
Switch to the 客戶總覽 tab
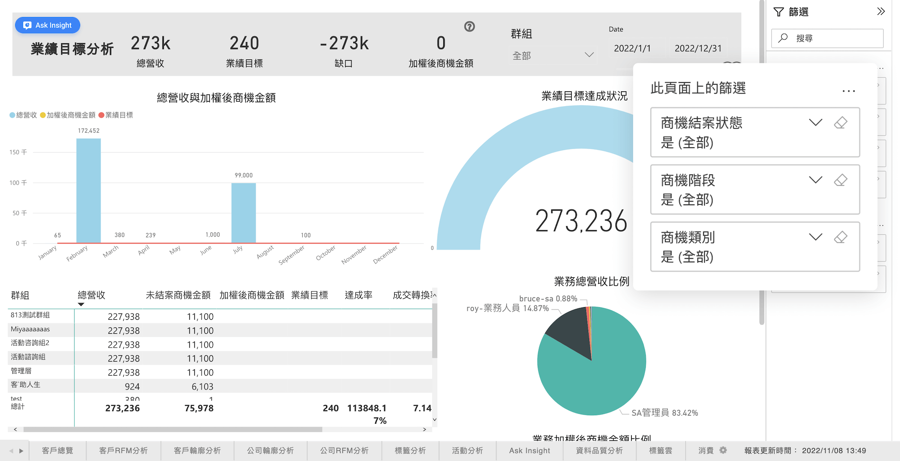[58, 451]
